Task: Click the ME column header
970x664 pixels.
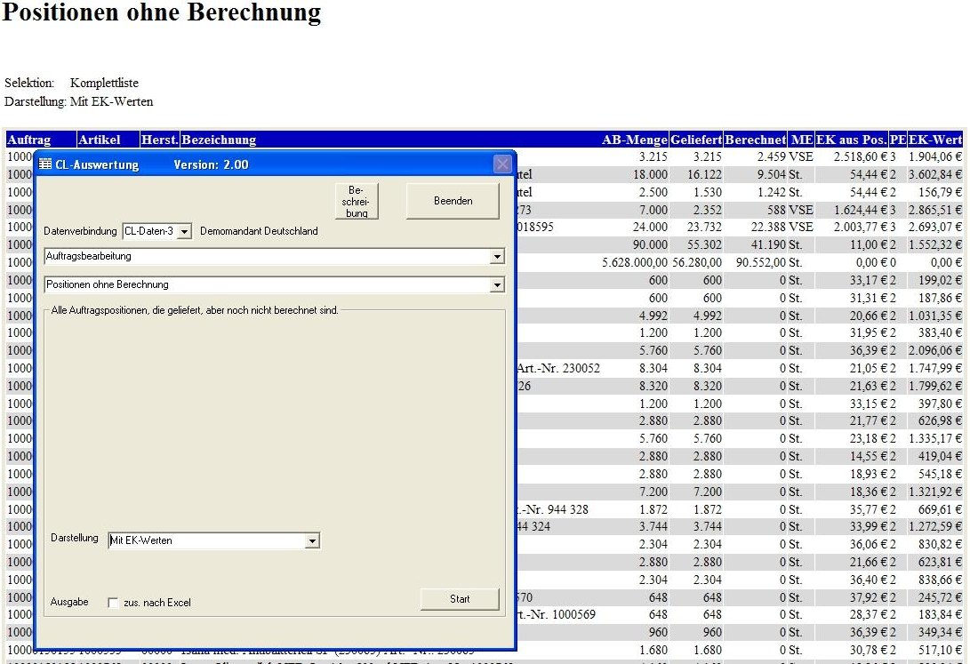Action: pyautogui.click(x=802, y=140)
